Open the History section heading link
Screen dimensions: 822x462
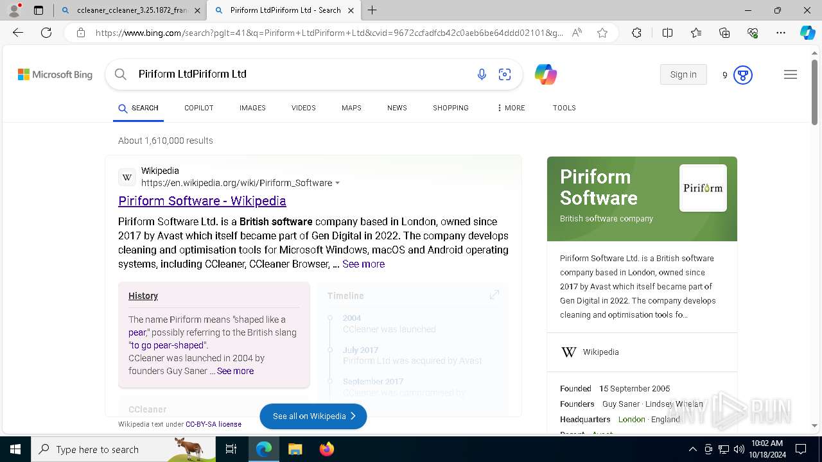coord(143,296)
